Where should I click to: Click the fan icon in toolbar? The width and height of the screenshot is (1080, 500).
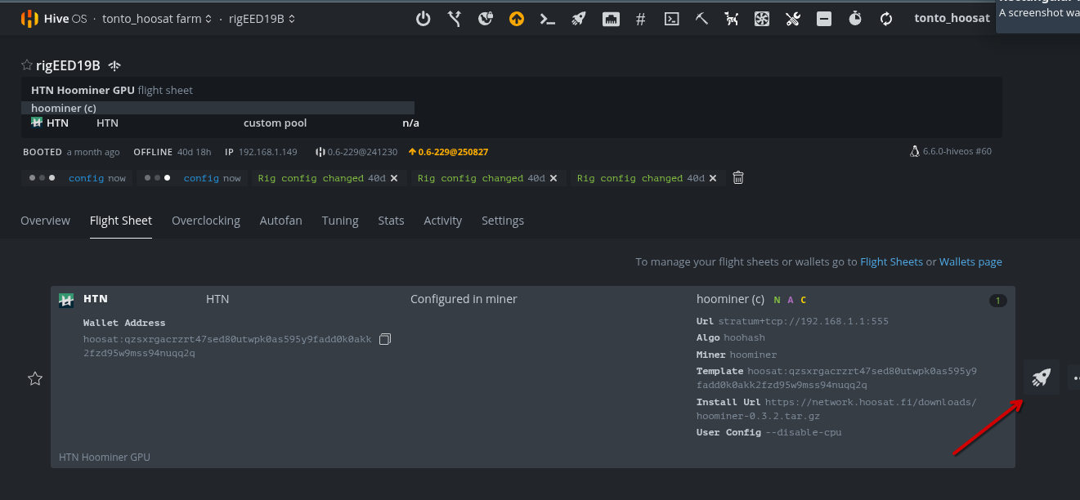[762, 18]
